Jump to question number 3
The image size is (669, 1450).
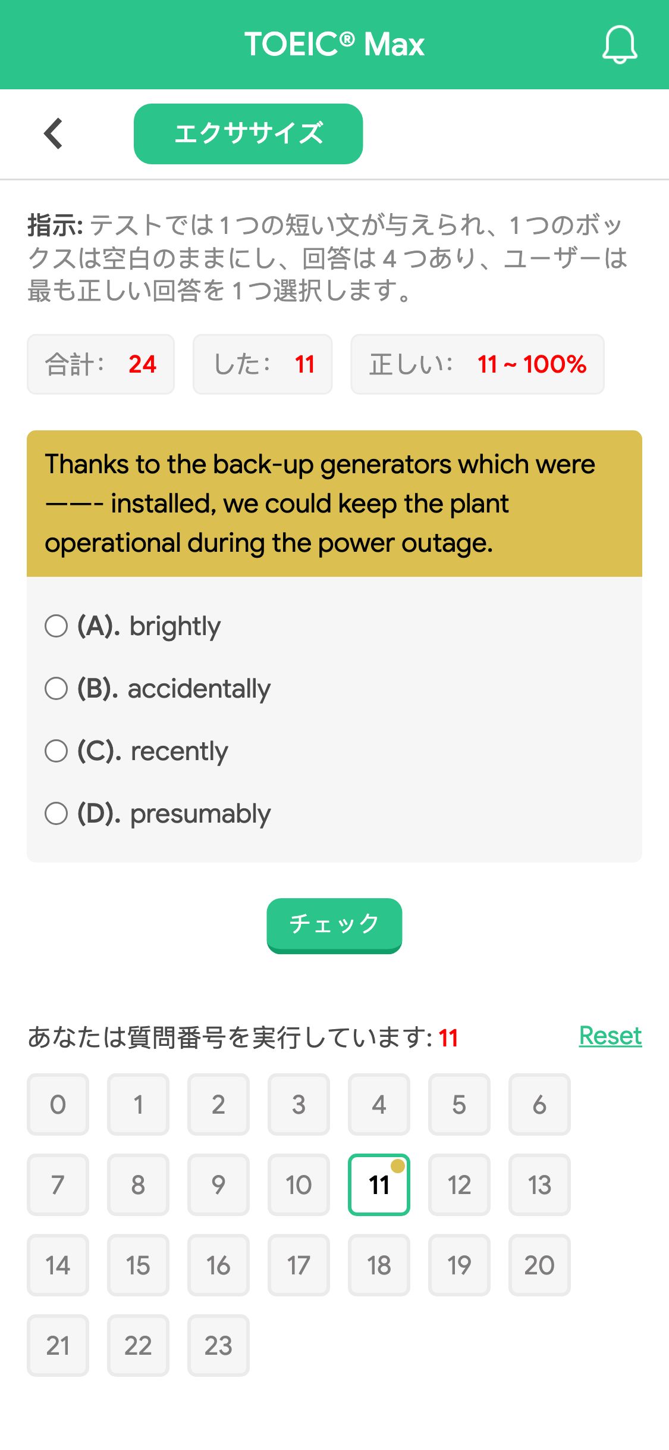point(299,1105)
